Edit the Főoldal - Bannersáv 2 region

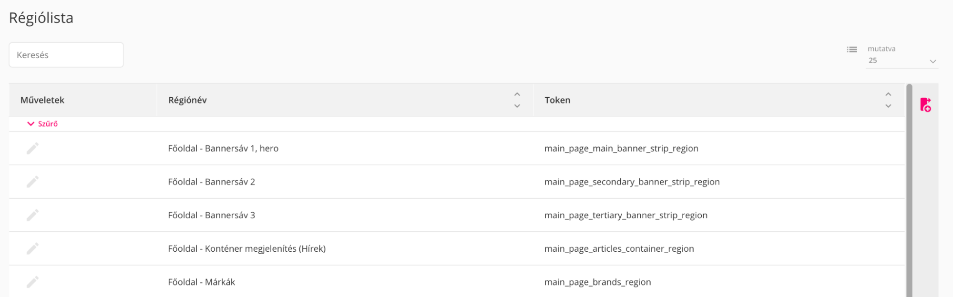pyautogui.click(x=32, y=182)
